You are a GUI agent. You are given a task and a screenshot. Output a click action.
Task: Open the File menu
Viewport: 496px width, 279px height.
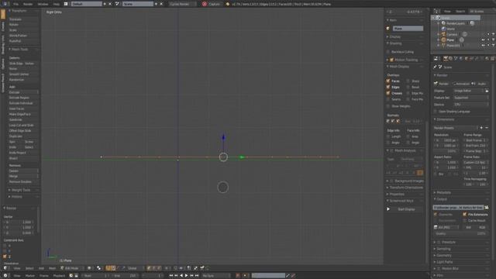[x=15, y=4]
